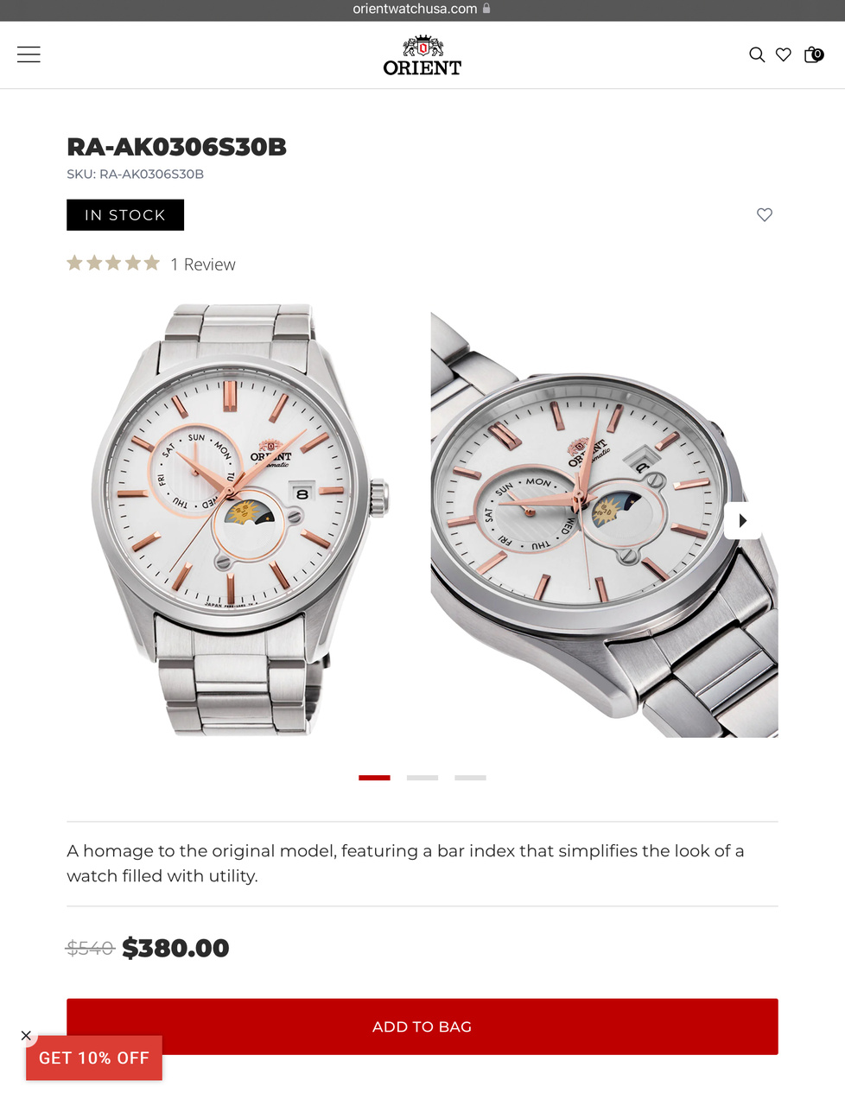The width and height of the screenshot is (845, 1106).
Task: Select first carousel indicator
Action: pos(374,778)
